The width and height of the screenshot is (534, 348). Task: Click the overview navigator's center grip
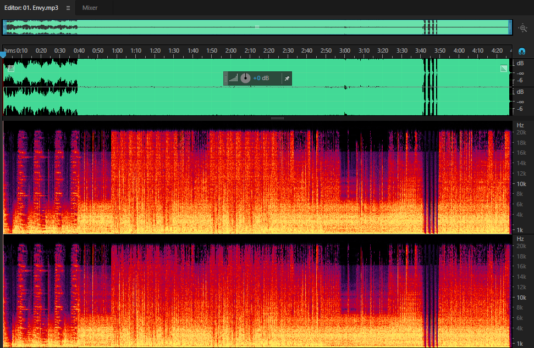[257, 27]
